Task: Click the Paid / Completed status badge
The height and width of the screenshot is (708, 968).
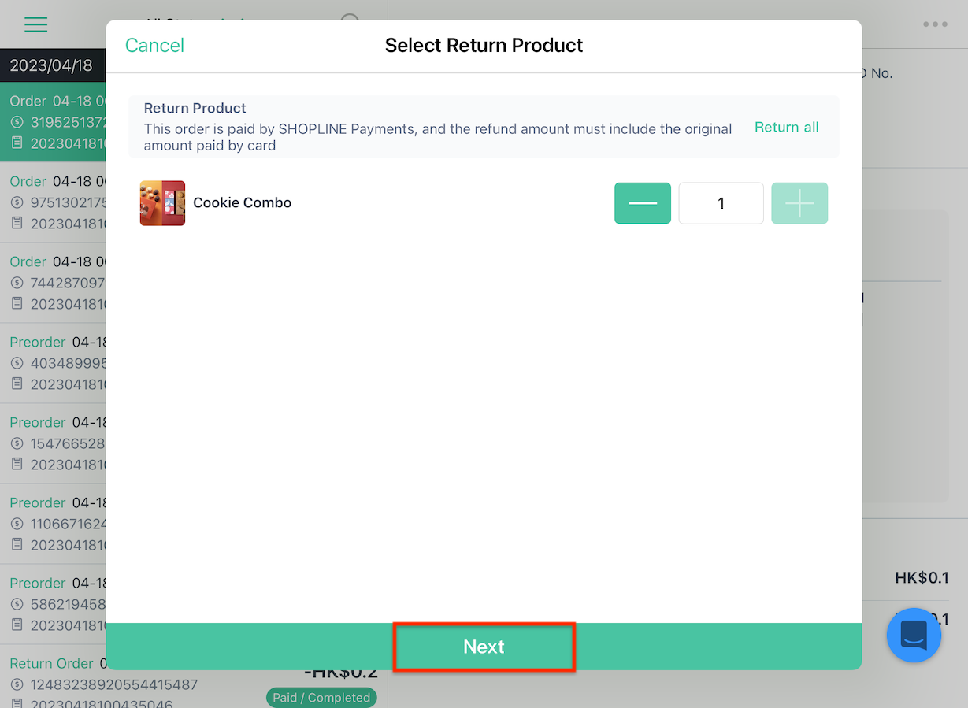Action: [x=321, y=698]
